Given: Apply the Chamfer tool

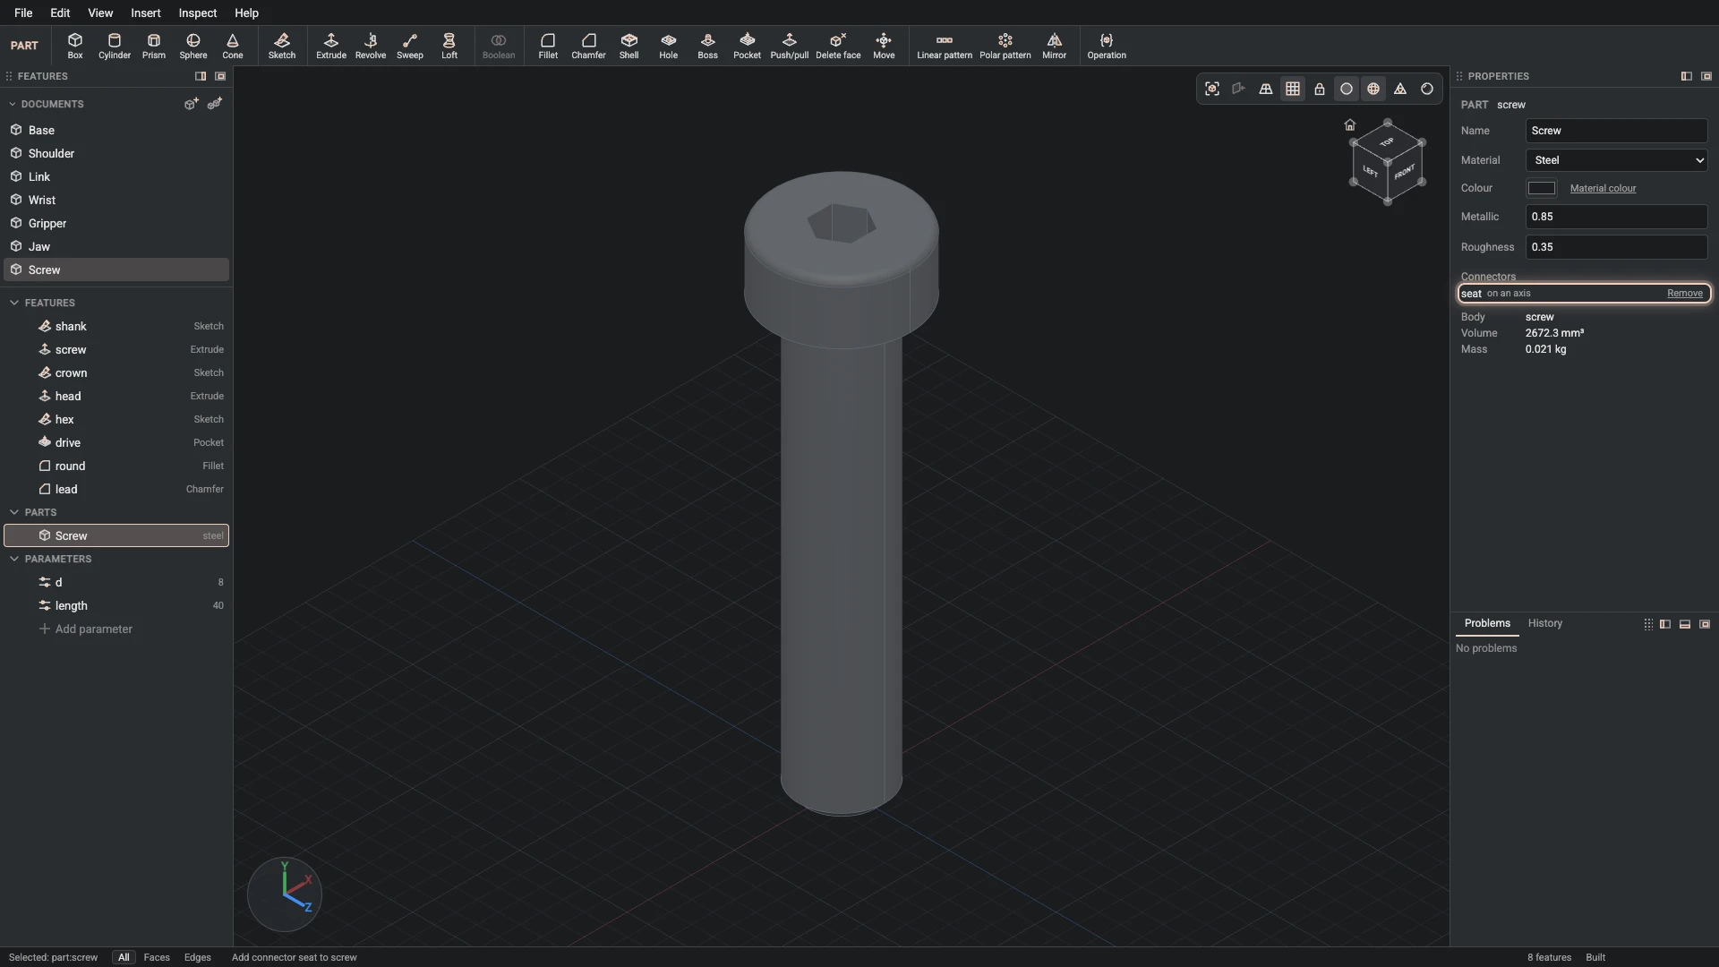Looking at the screenshot, I should (x=588, y=46).
